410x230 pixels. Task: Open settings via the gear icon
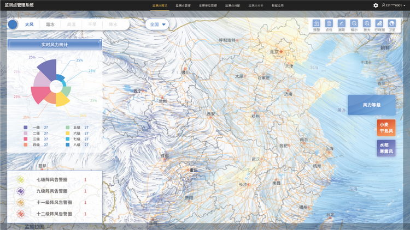point(376,5)
